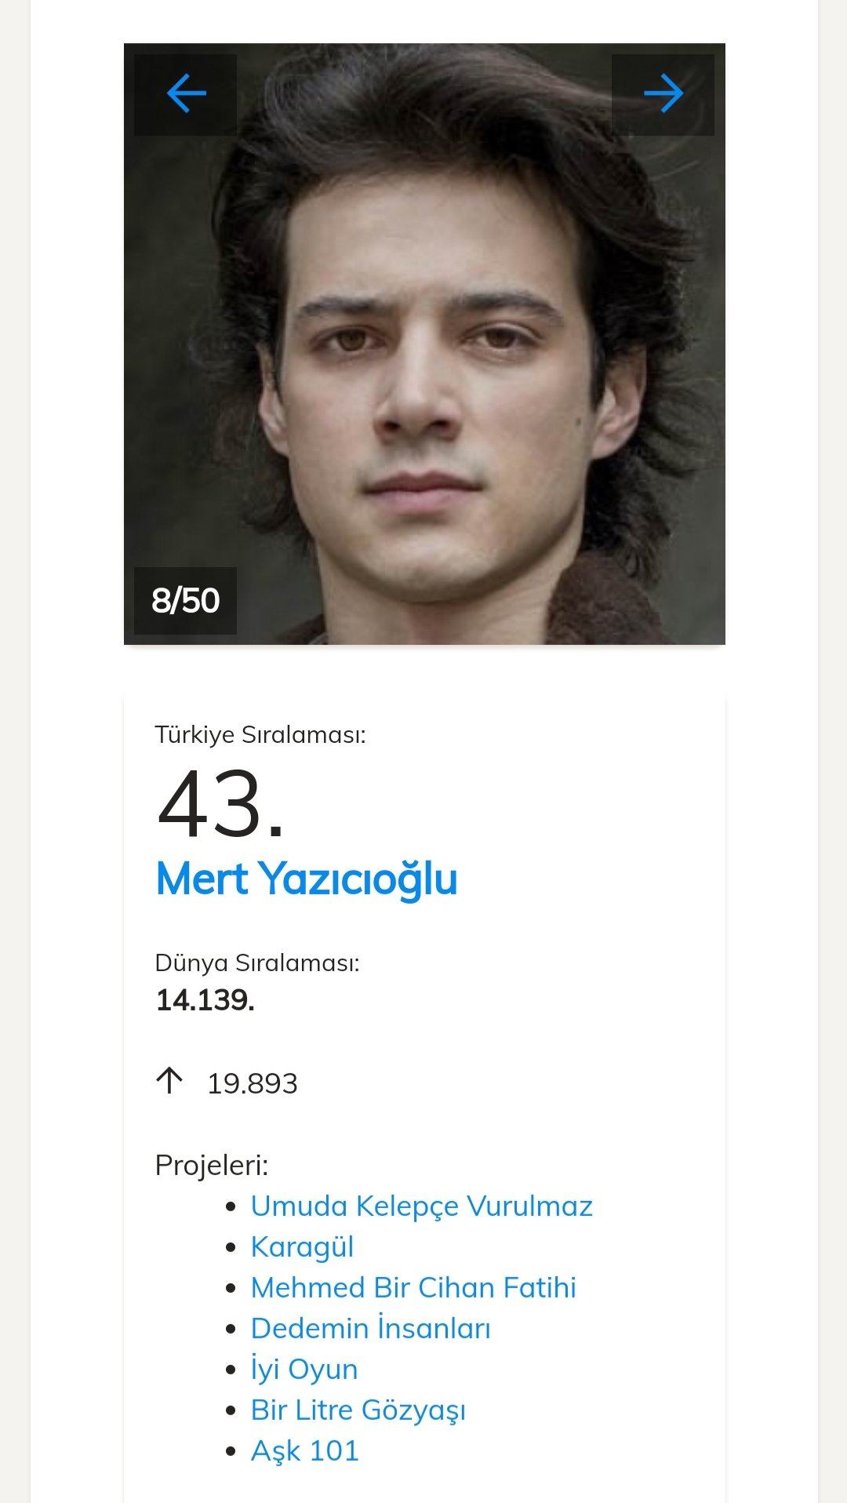
Task: Open the actor portrait photo
Action: [424, 345]
